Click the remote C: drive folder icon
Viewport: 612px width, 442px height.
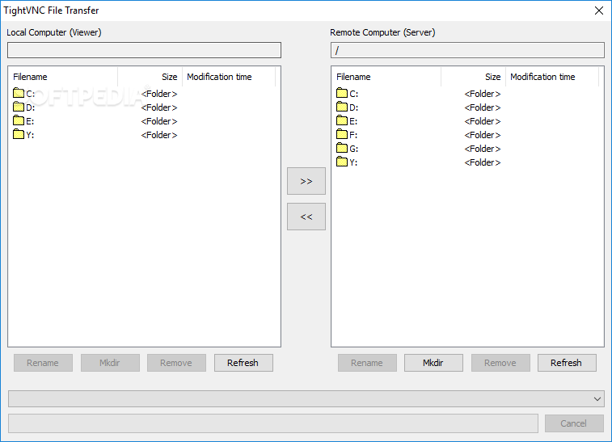coord(341,93)
